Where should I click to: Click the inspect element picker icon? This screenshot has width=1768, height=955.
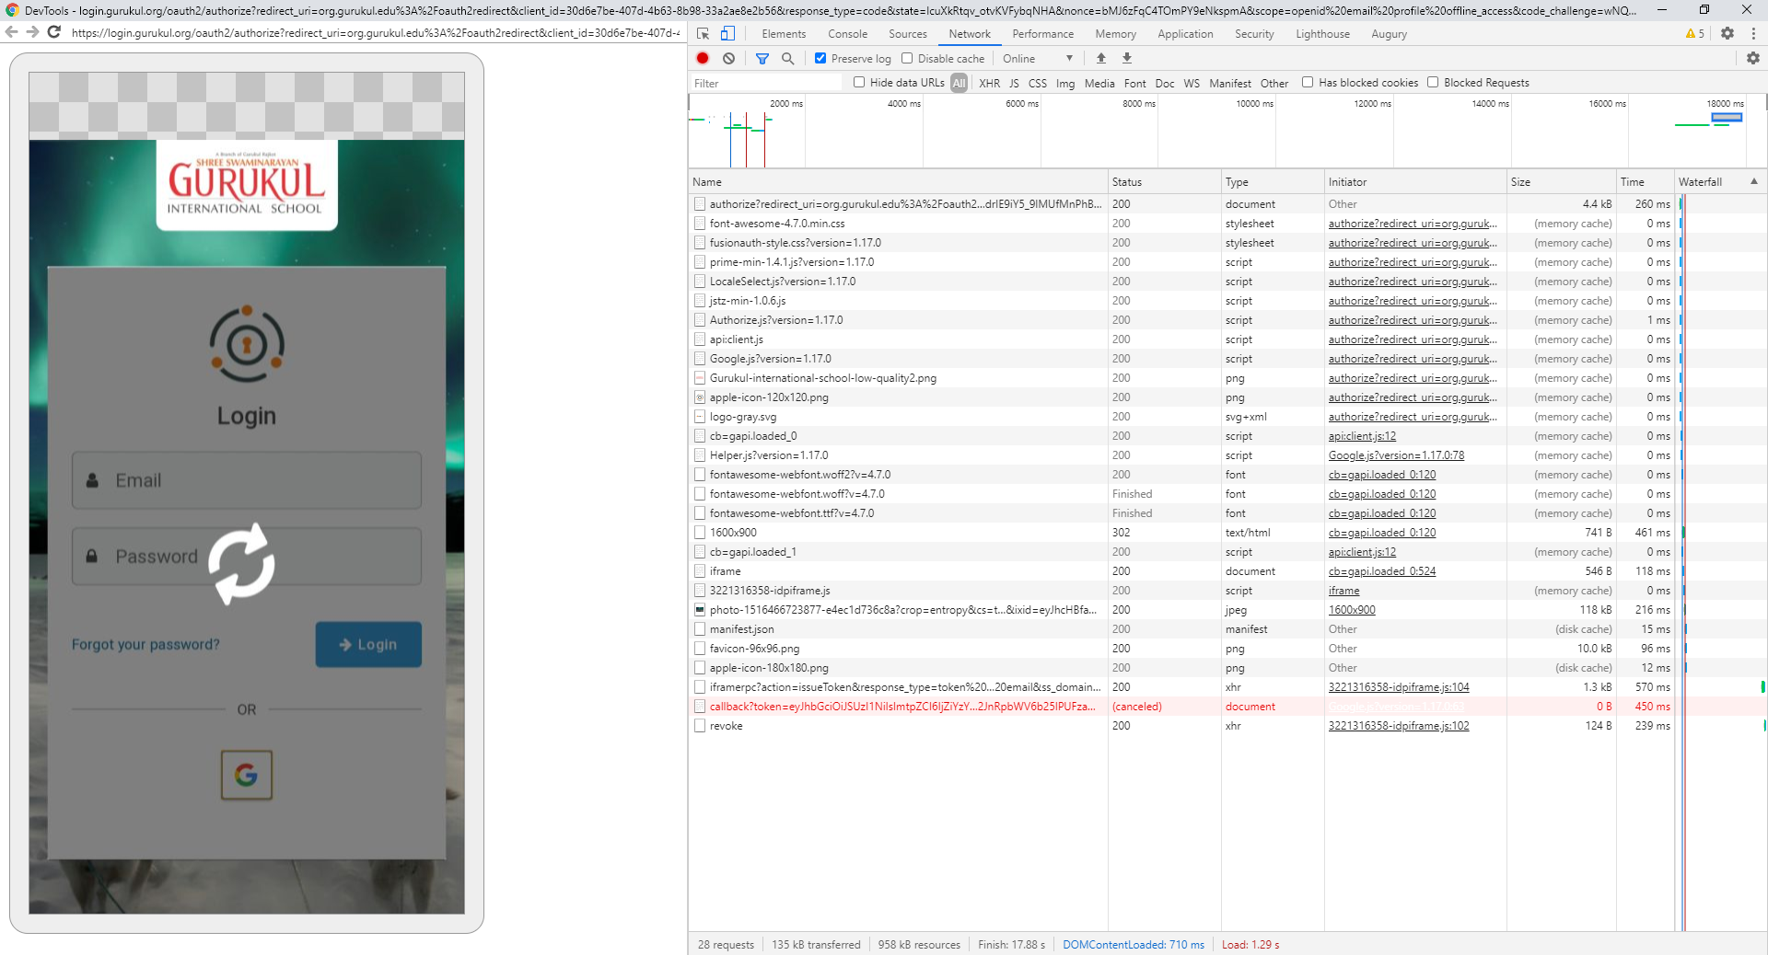pyautogui.click(x=704, y=33)
